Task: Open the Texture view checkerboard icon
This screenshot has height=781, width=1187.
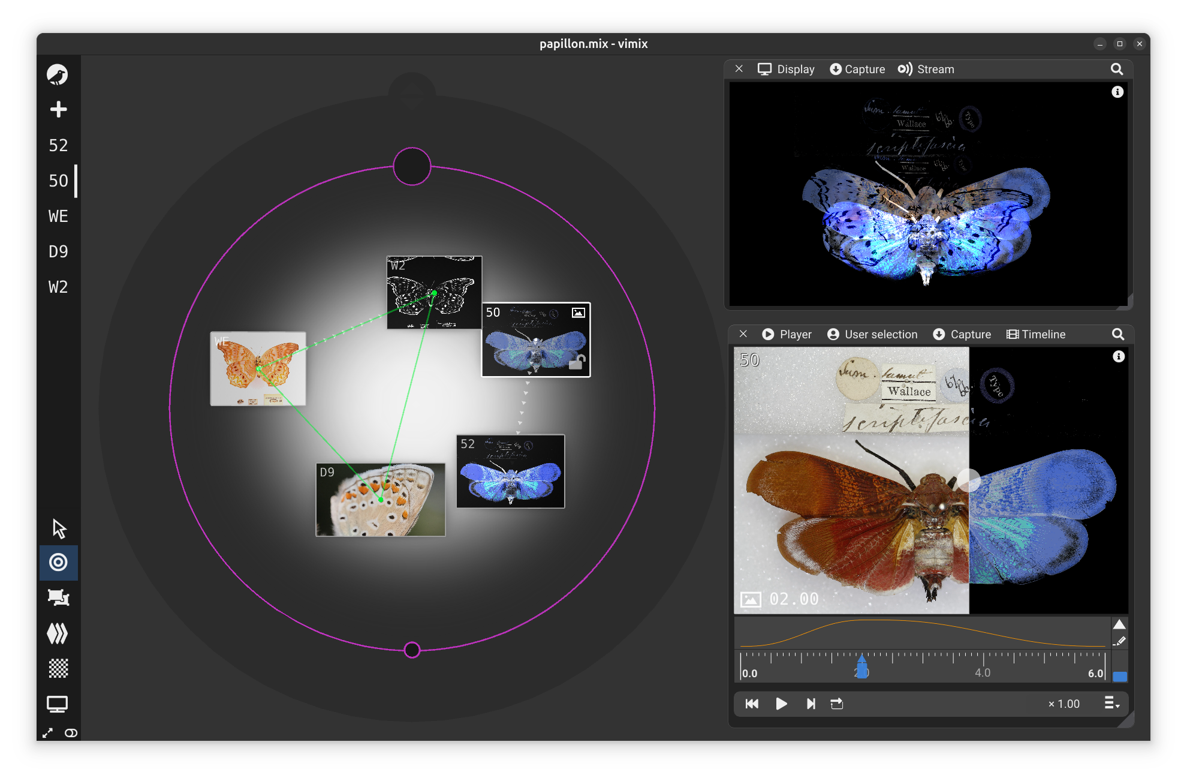Action: click(x=58, y=668)
